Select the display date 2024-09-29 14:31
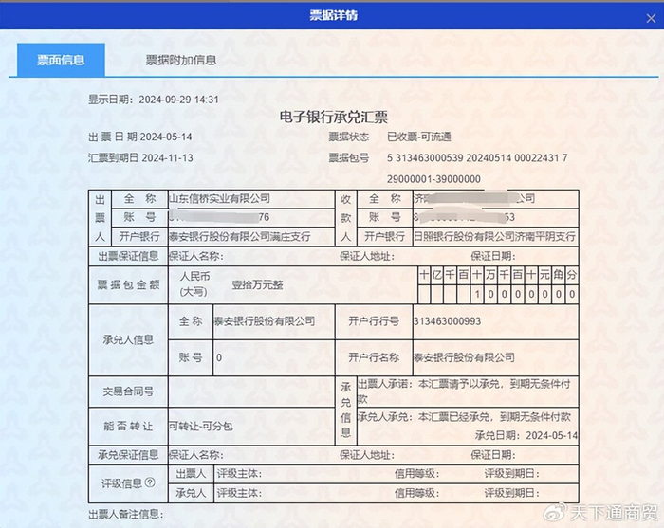Screen dimensions: 664x528 point(178,100)
